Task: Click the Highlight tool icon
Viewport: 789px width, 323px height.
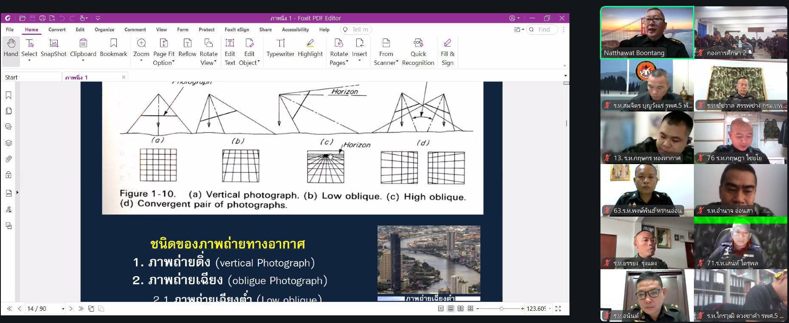Action: (x=310, y=43)
